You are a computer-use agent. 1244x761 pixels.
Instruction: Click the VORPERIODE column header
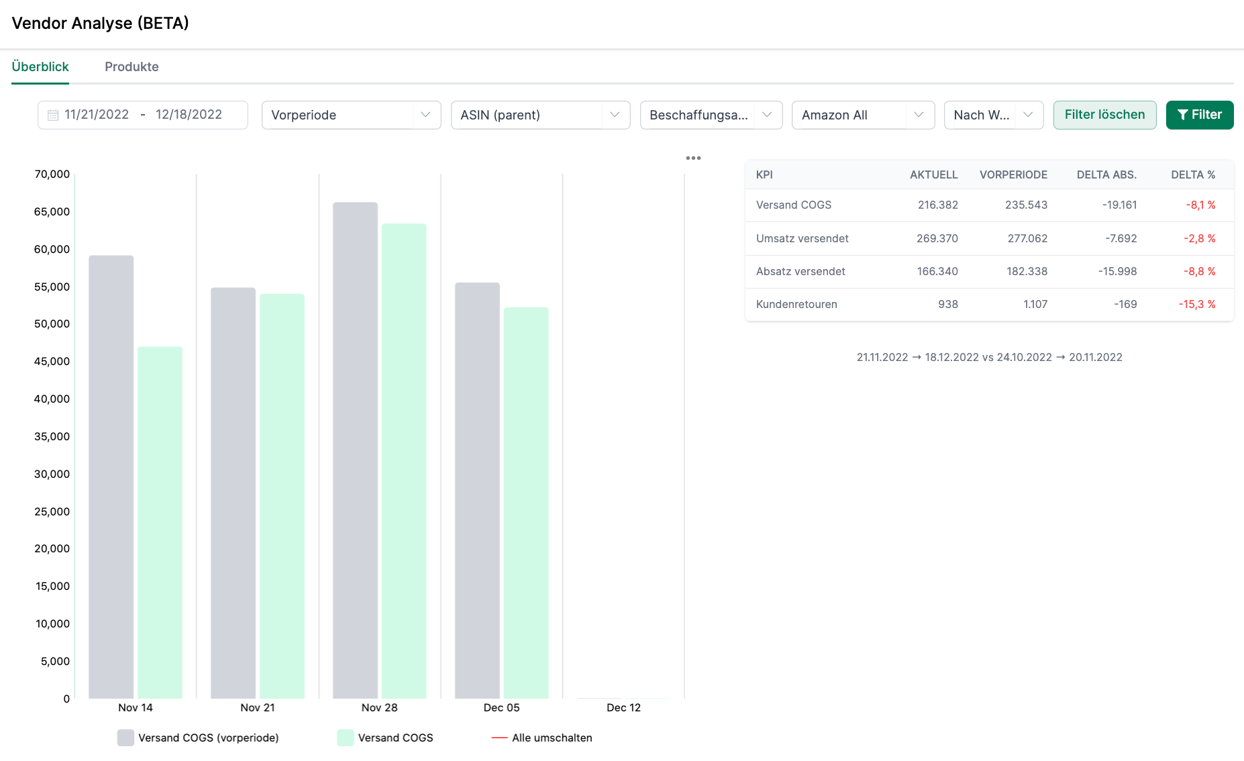[x=1013, y=175]
